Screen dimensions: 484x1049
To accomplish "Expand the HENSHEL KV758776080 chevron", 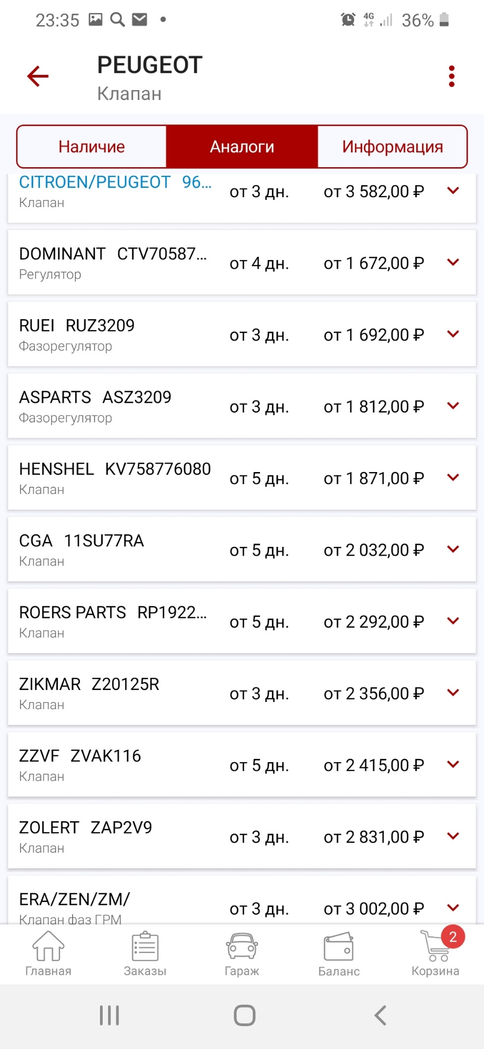I will coord(453,478).
